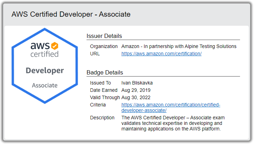The height and width of the screenshot is (144, 254).
Task: Click the 'Issued To' label
Action: (100, 83)
